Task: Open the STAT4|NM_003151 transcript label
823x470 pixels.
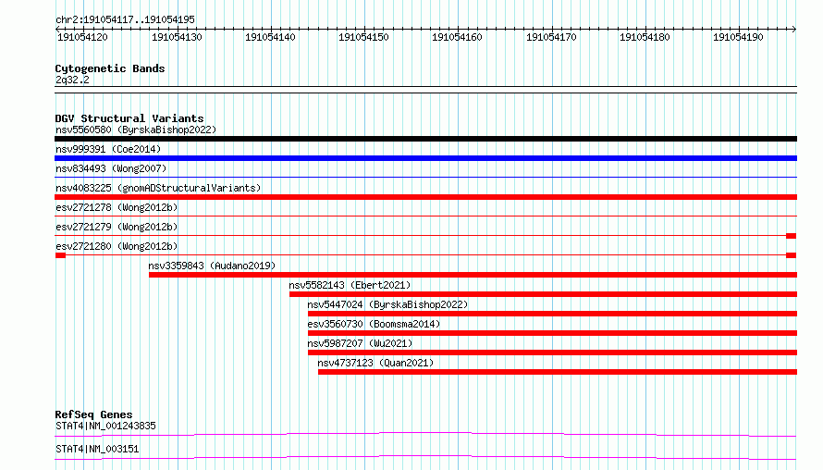Action: pos(97,449)
